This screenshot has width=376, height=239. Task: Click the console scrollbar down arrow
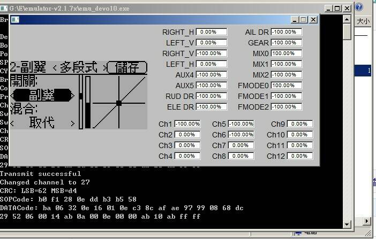347,225
